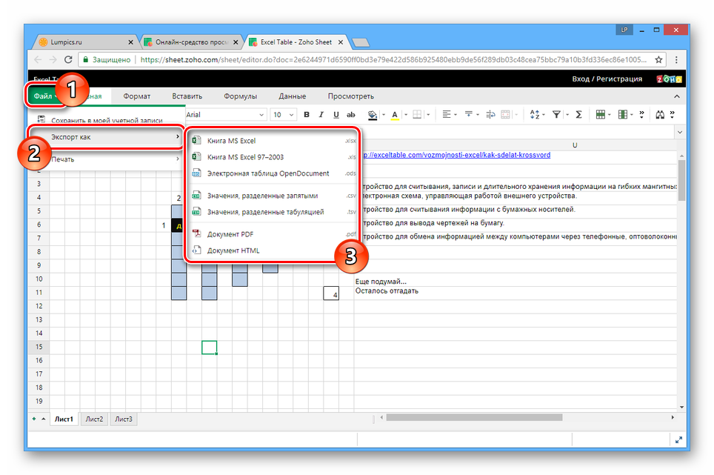Screen dimensions: 714x475
Task: Click the fill color paint bucket
Action: (373, 115)
